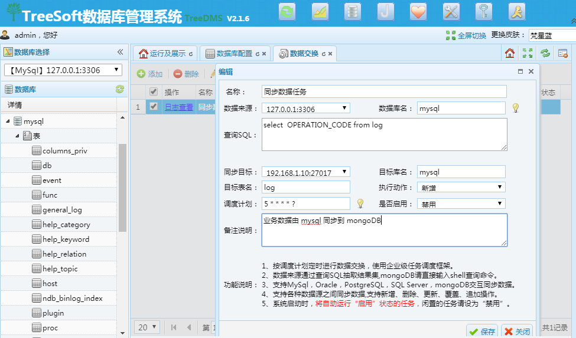The width and height of the screenshot is (576, 338).
Task: Refresh the 数据库 tree list
Action: [x=120, y=89]
